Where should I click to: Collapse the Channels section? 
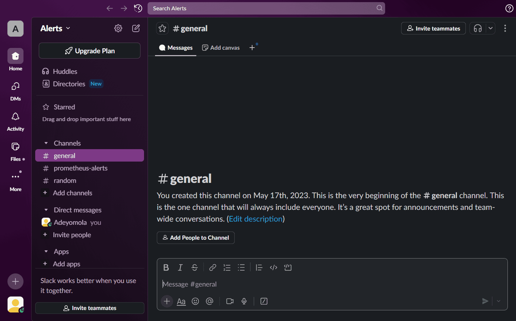46,143
